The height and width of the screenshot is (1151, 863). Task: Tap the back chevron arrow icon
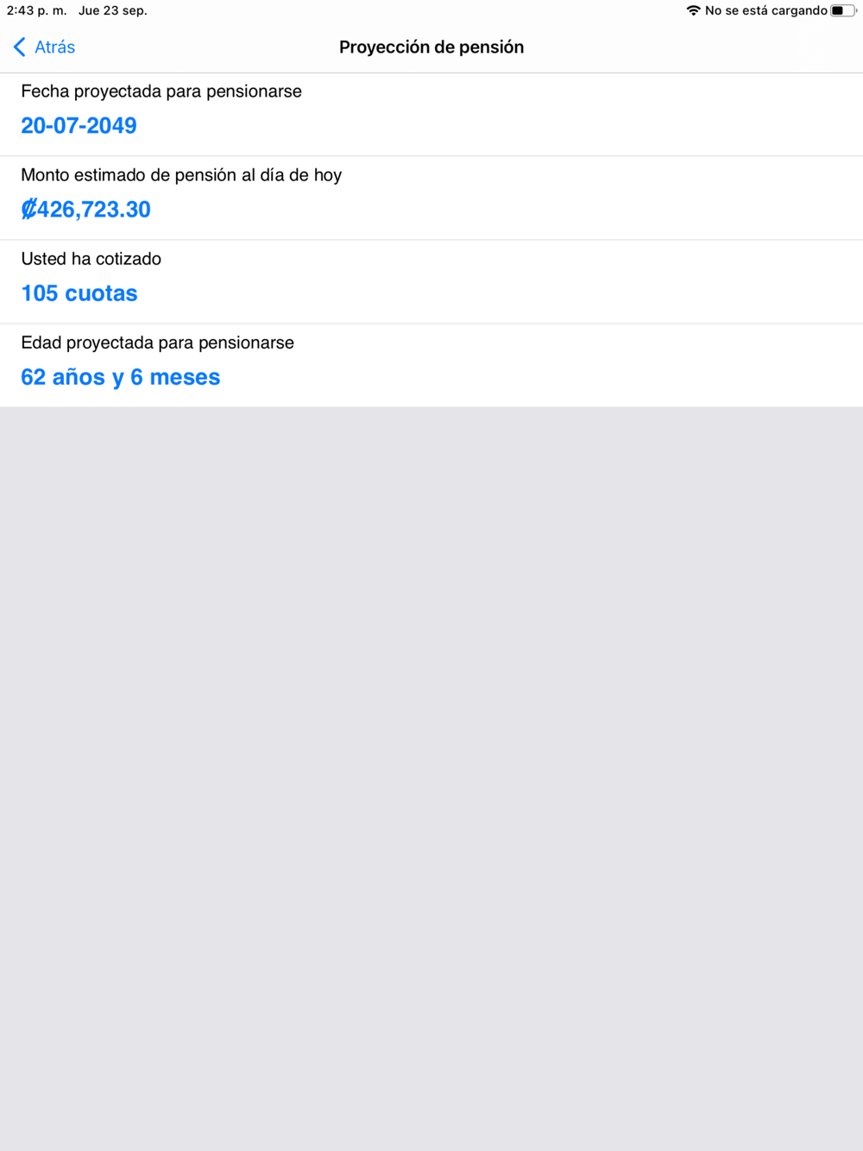19,47
